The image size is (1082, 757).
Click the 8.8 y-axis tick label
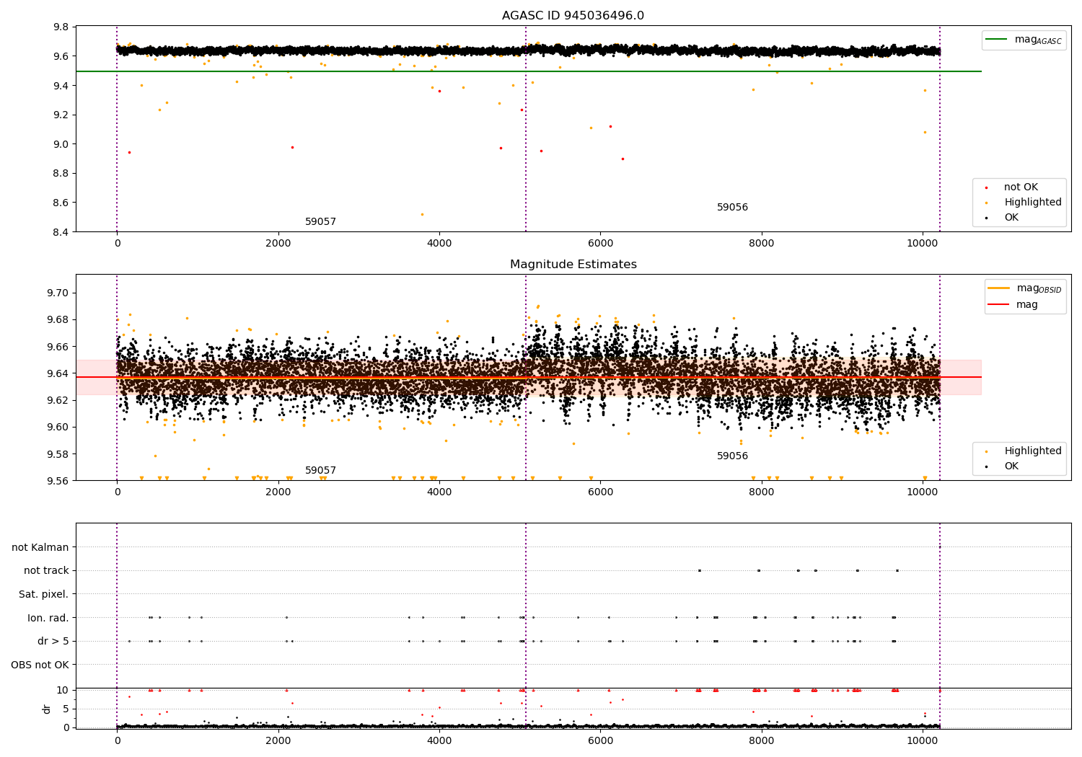click(x=61, y=174)
